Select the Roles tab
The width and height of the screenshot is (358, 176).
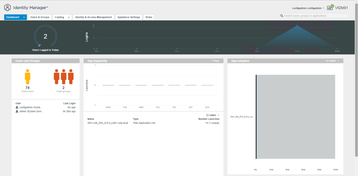(x=149, y=17)
